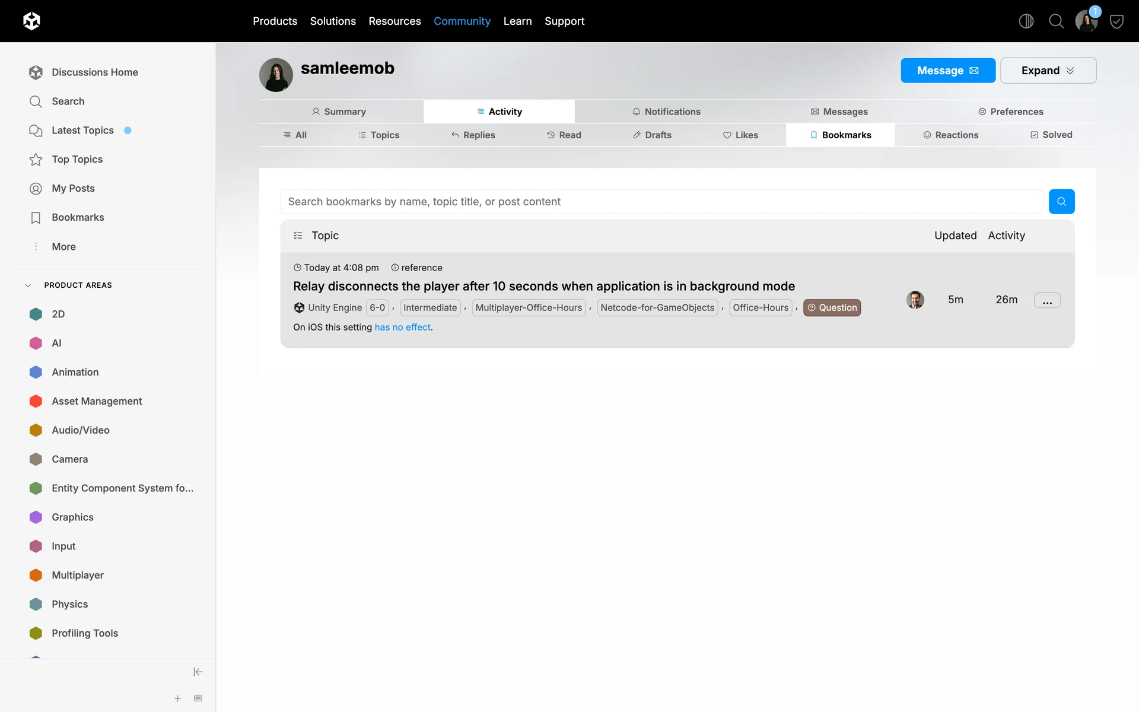Expand the profile with Expand dropdown
This screenshot has height=712, width=1139.
point(1048,71)
